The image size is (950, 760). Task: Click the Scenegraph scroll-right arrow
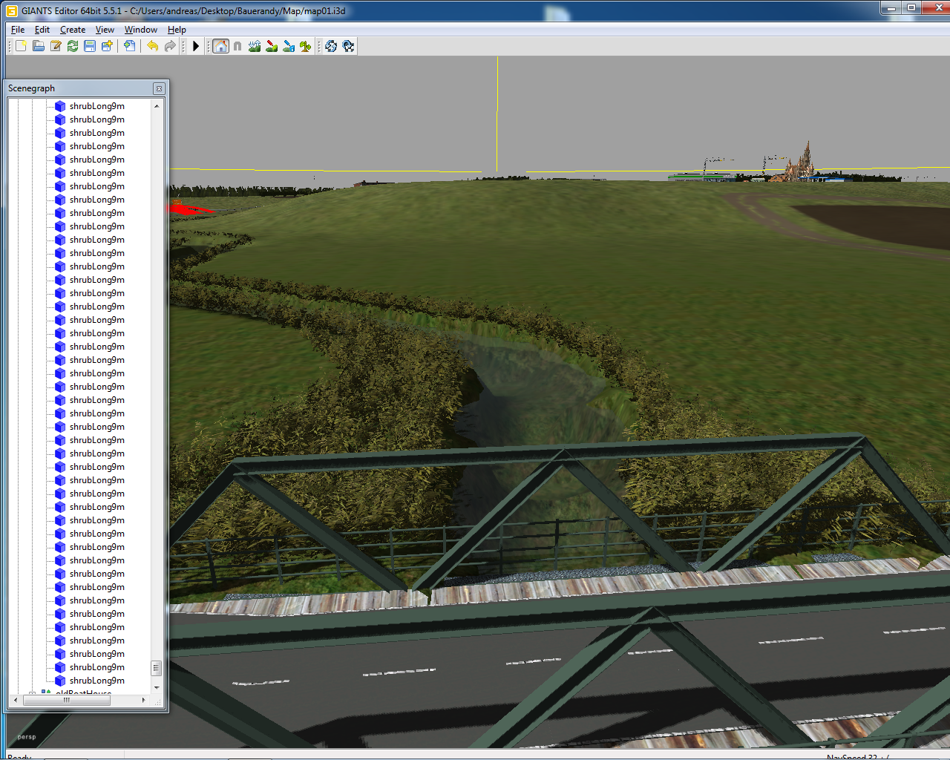144,700
